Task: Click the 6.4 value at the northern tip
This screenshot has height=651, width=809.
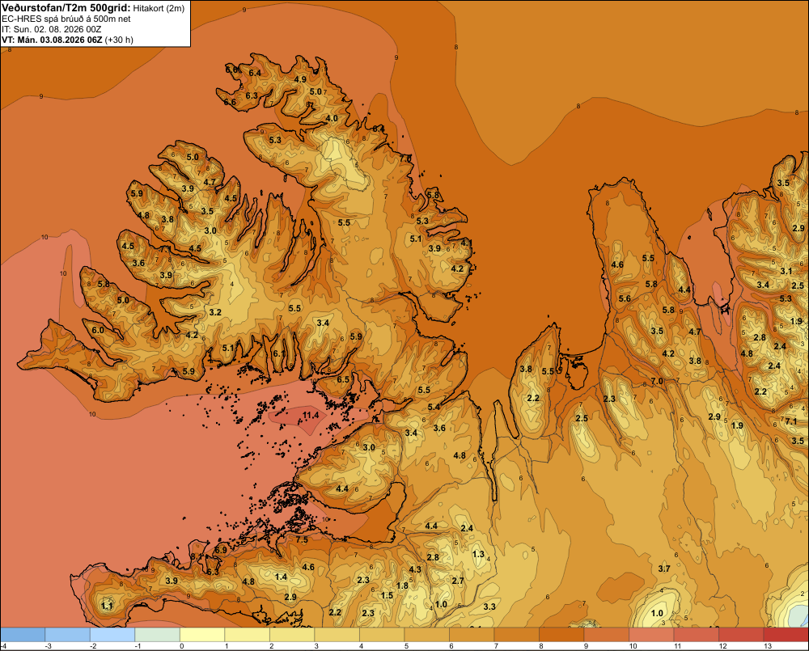Action: click(x=255, y=73)
